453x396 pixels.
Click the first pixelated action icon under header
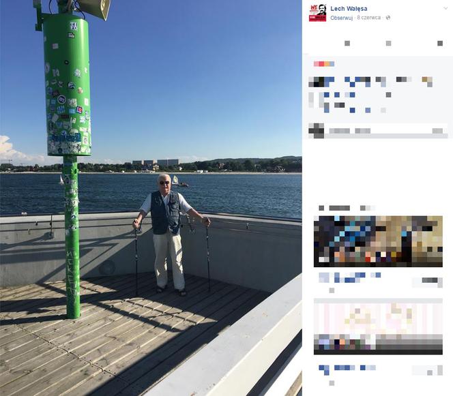pos(347,44)
